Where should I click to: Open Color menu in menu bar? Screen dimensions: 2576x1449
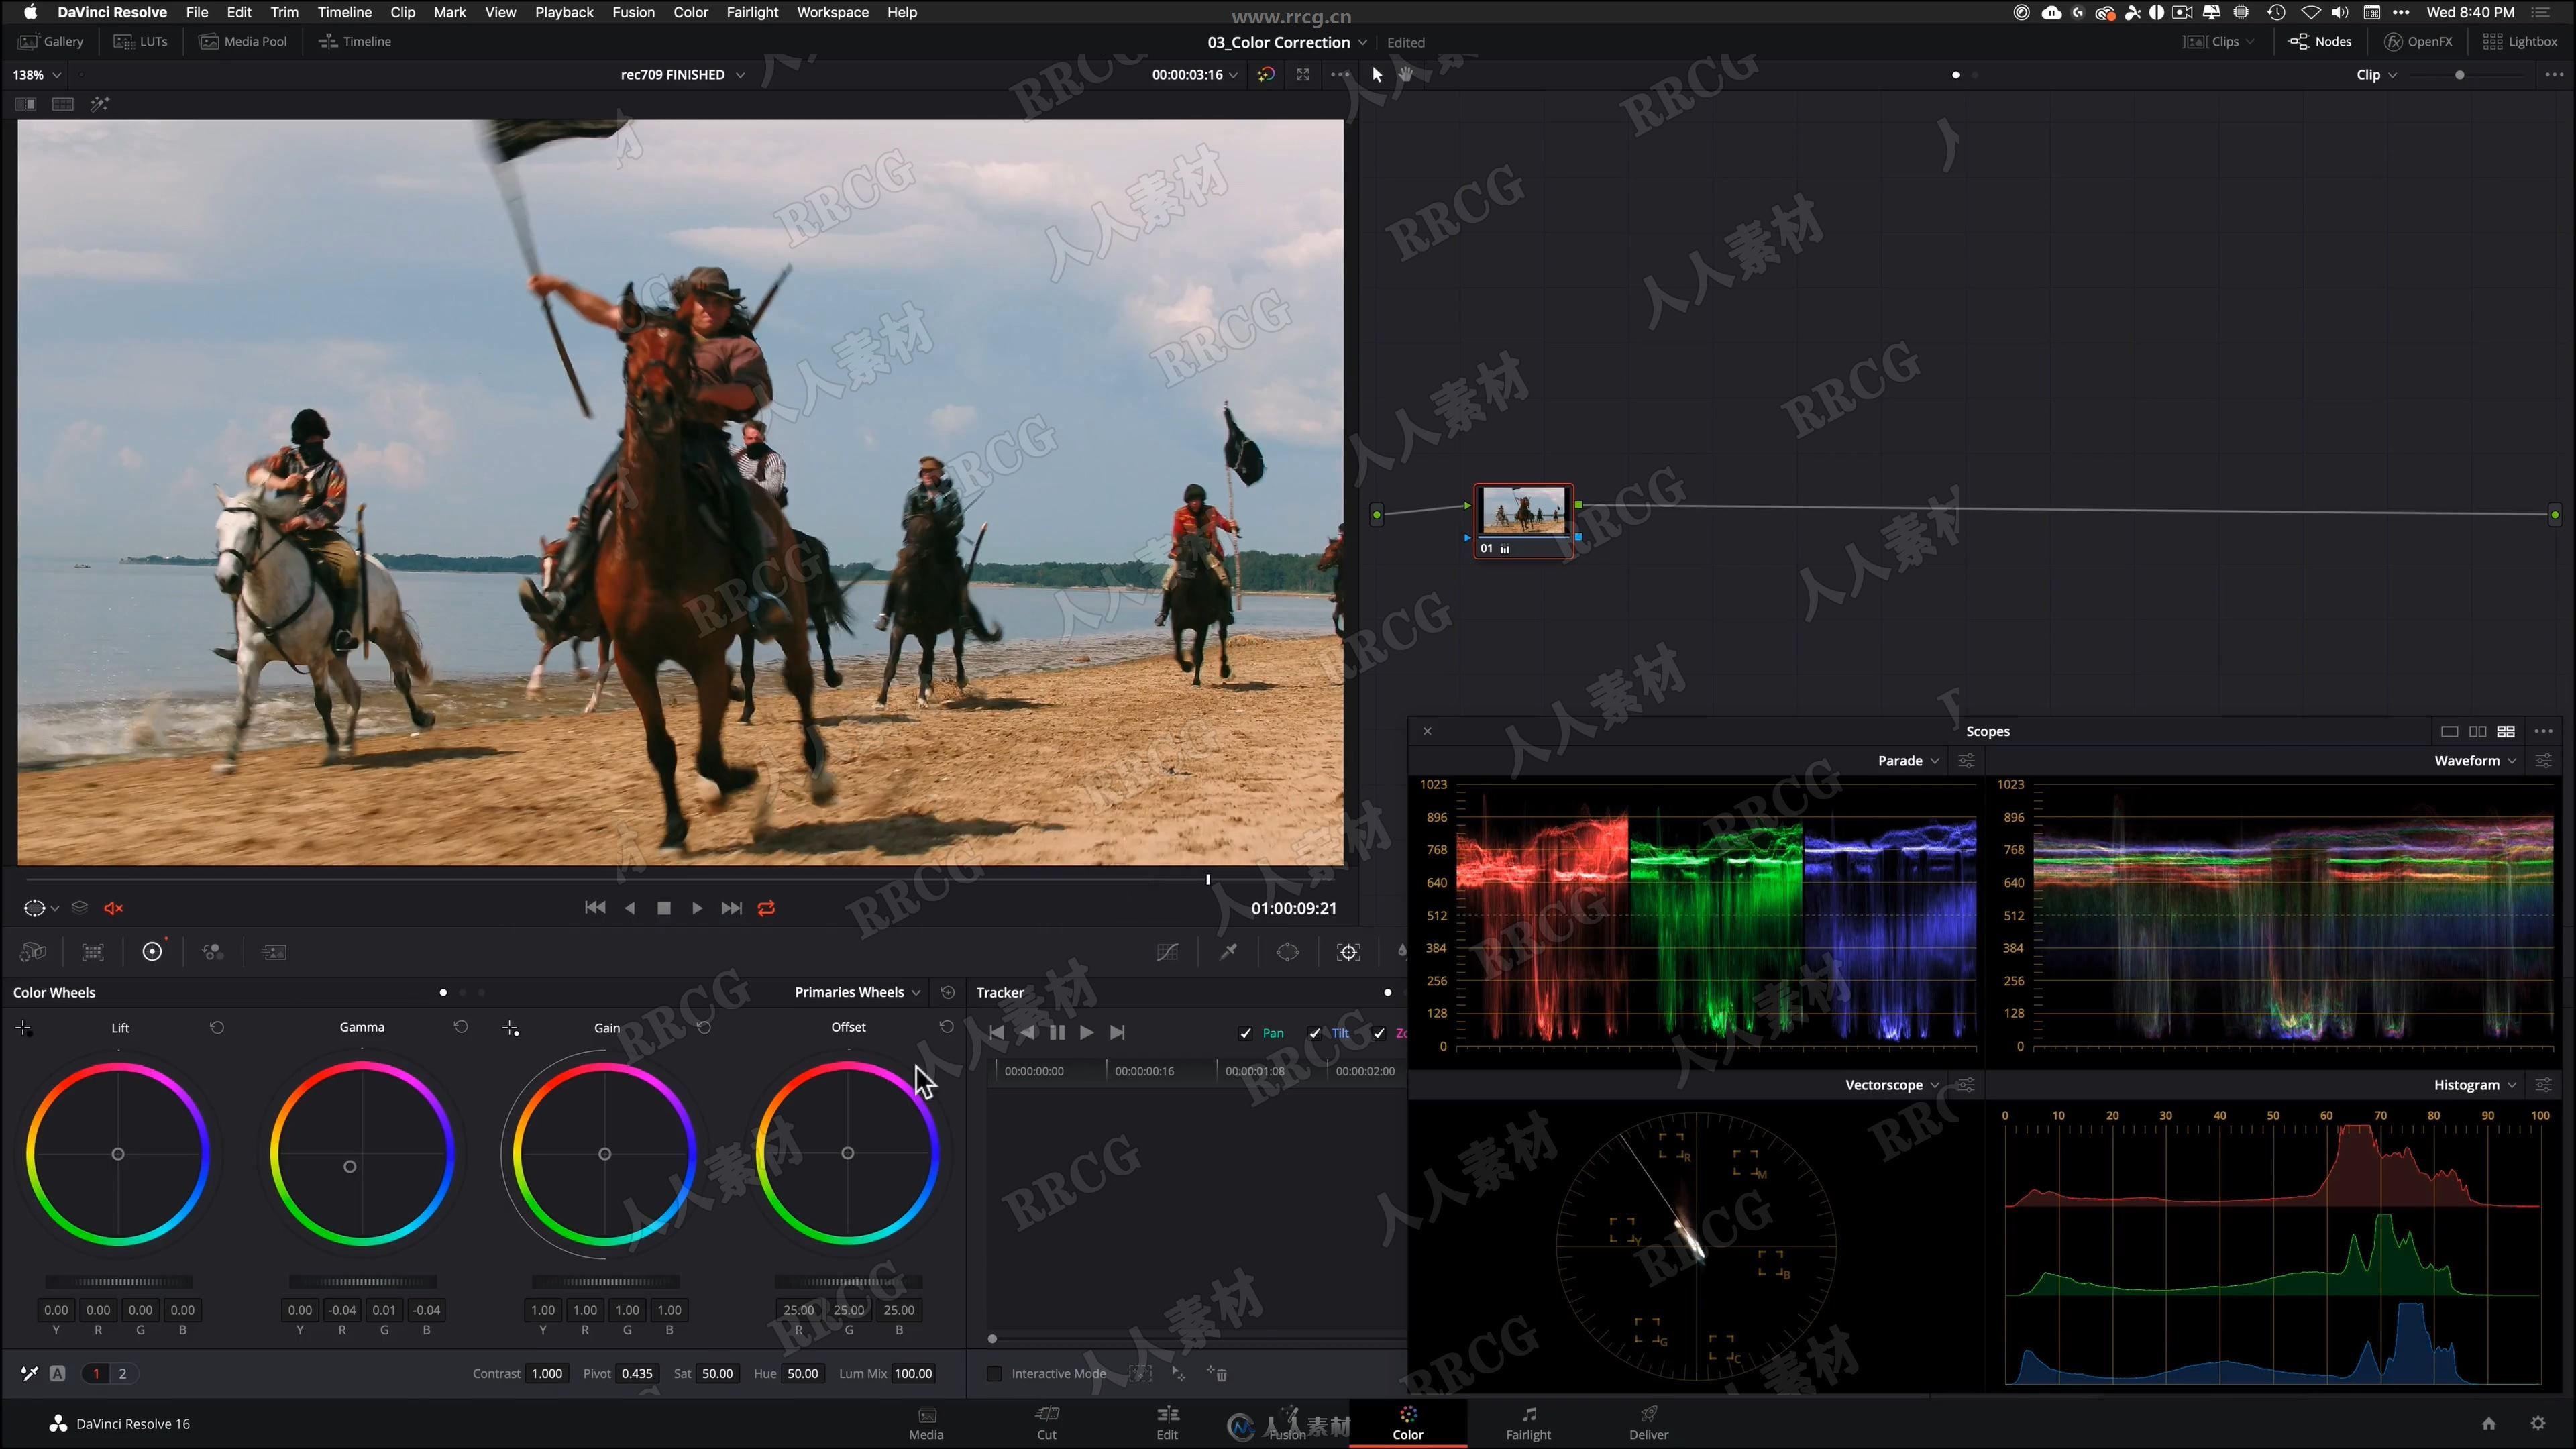pyautogui.click(x=692, y=12)
